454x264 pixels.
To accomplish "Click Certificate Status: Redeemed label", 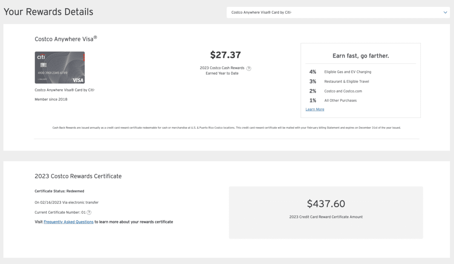I will pos(59,191).
